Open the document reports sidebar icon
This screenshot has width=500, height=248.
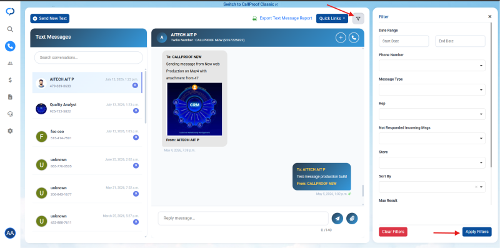(x=10, y=97)
